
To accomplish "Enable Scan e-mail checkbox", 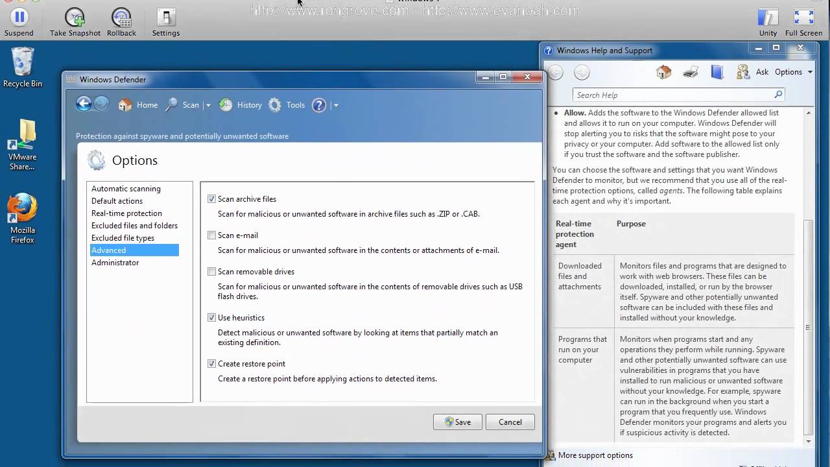I will pyautogui.click(x=211, y=235).
